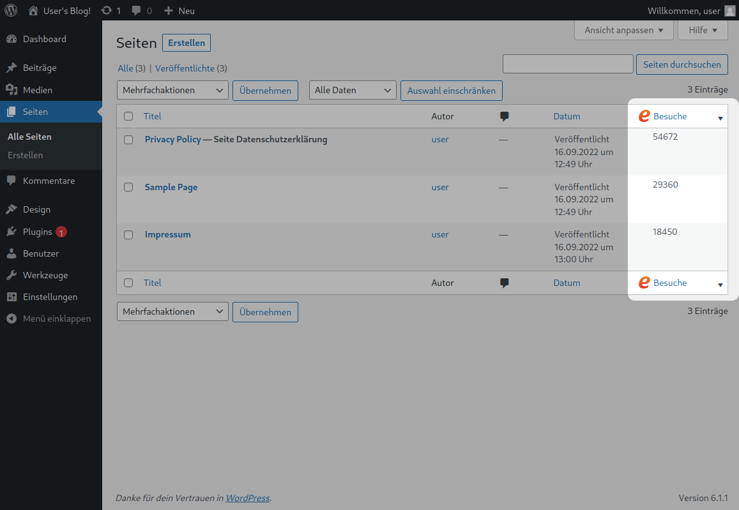The height and width of the screenshot is (510, 739).
Task: Open Erstellen submenu item in sidebar
Action: (26, 155)
